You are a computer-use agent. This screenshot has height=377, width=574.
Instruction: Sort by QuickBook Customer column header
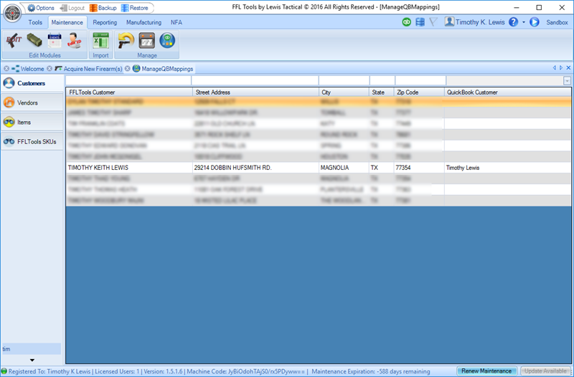(507, 92)
